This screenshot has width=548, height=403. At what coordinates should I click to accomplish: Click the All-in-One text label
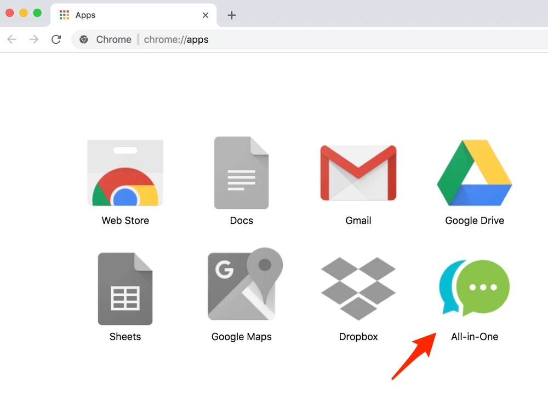[475, 337]
